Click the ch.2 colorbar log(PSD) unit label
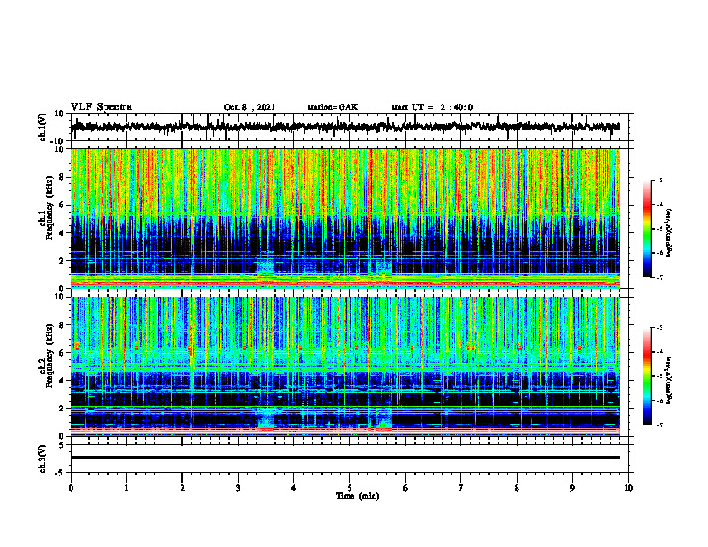Image resolution: width=708 pixels, height=547 pixels. point(670,380)
